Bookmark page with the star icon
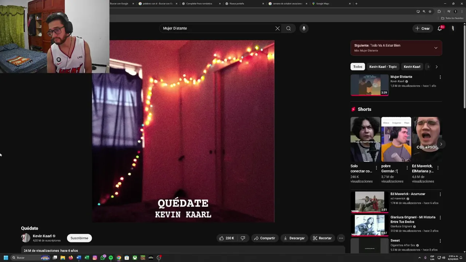The image size is (466, 262). [430, 11]
